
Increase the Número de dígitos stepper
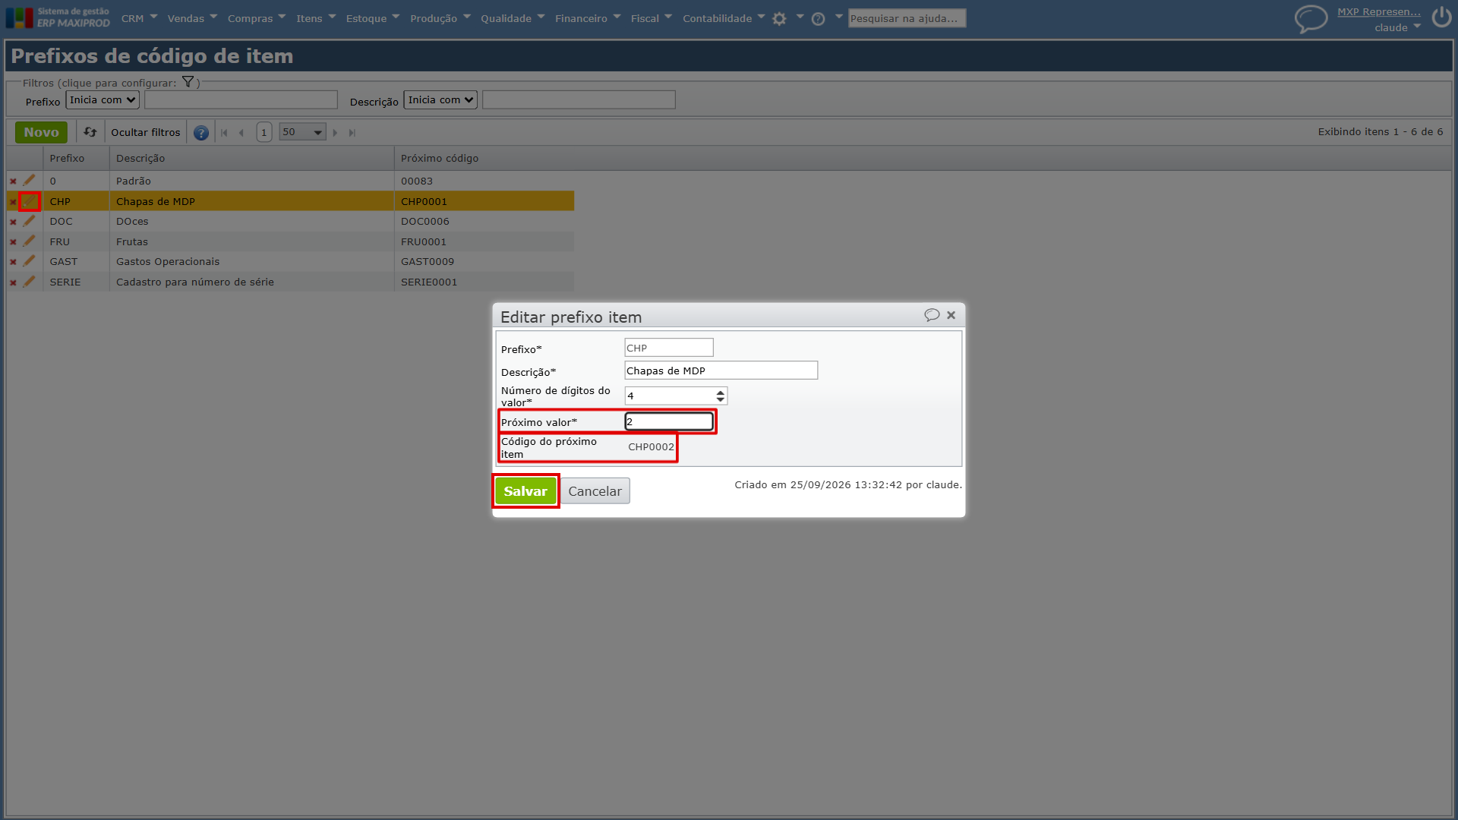[721, 392]
